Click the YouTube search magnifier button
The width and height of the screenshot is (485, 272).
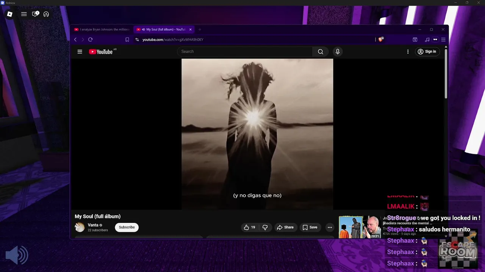click(321, 52)
